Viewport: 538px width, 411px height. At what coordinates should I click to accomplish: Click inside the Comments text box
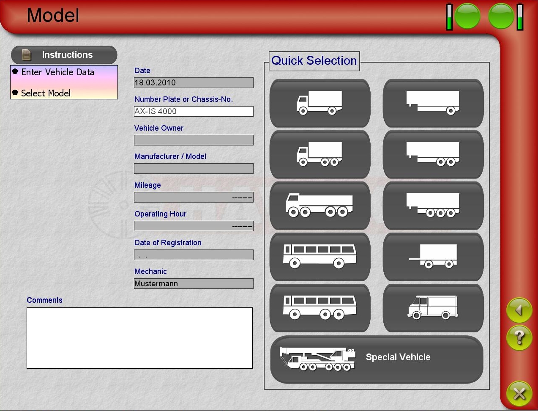coord(139,338)
